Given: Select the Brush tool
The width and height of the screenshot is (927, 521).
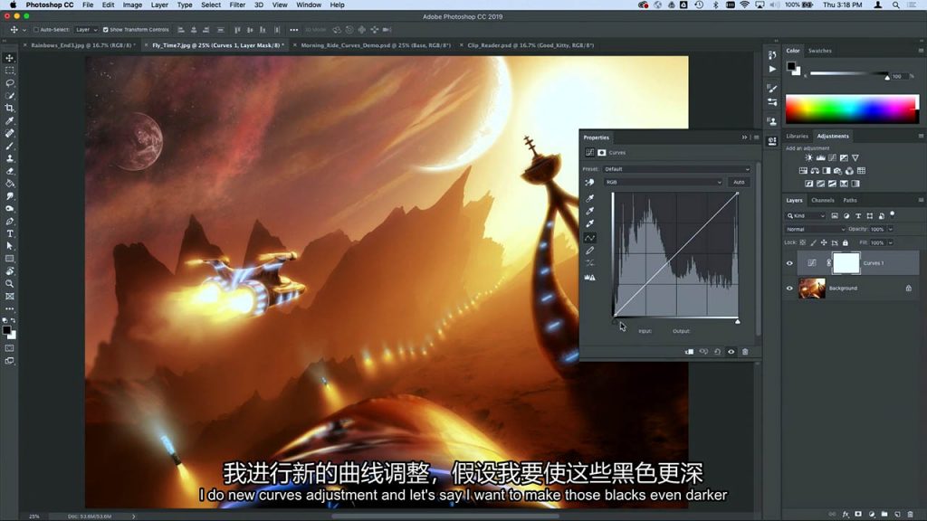Looking at the screenshot, I should pos(9,146).
